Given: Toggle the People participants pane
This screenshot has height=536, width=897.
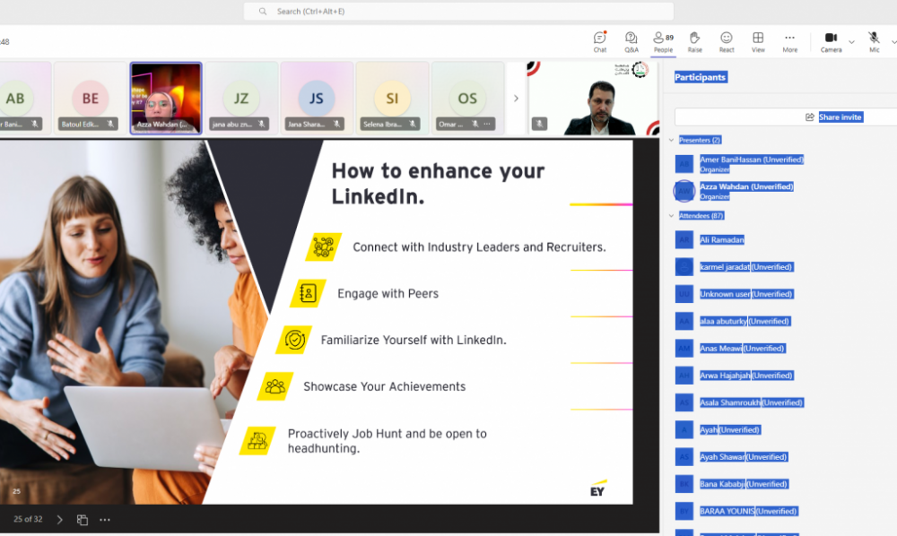Looking at the screenshot, I should (x=663, y=41).
